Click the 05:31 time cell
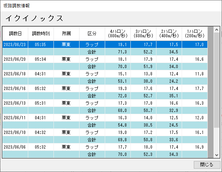This screenshot has height=172, width=222. 41,103
